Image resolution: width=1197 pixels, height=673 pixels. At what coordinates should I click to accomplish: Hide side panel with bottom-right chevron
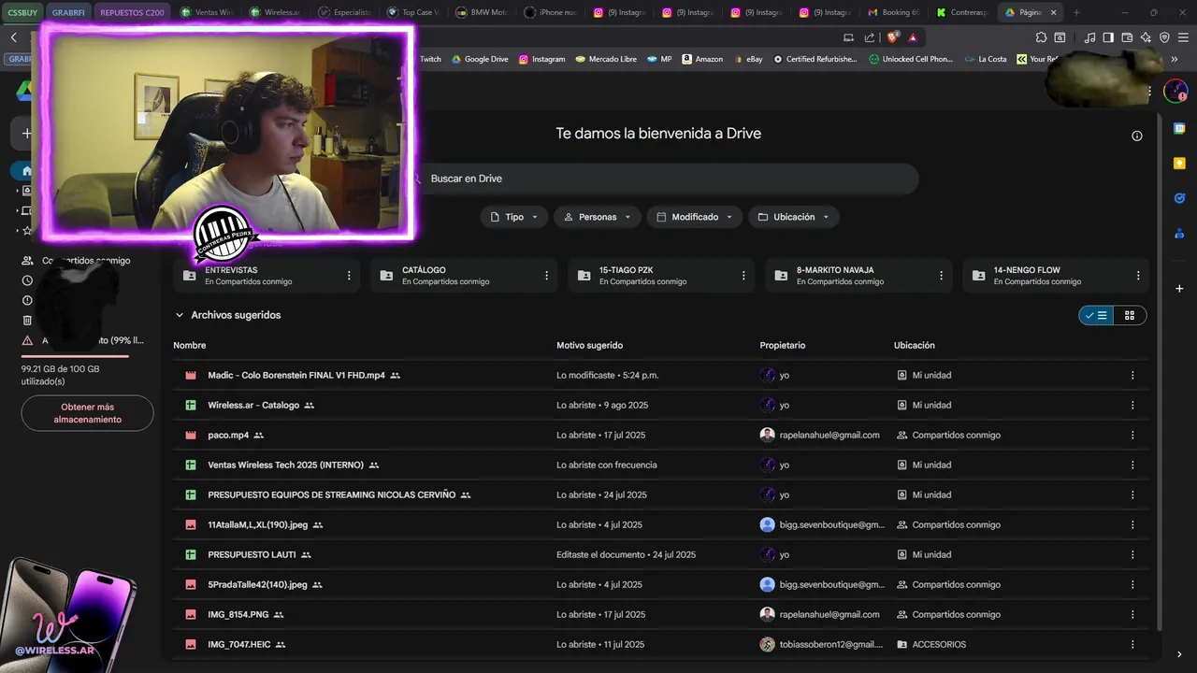coord(1179,653)
